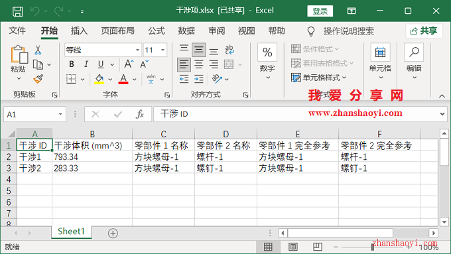Click the Redo arrow icon

[58, 11]
